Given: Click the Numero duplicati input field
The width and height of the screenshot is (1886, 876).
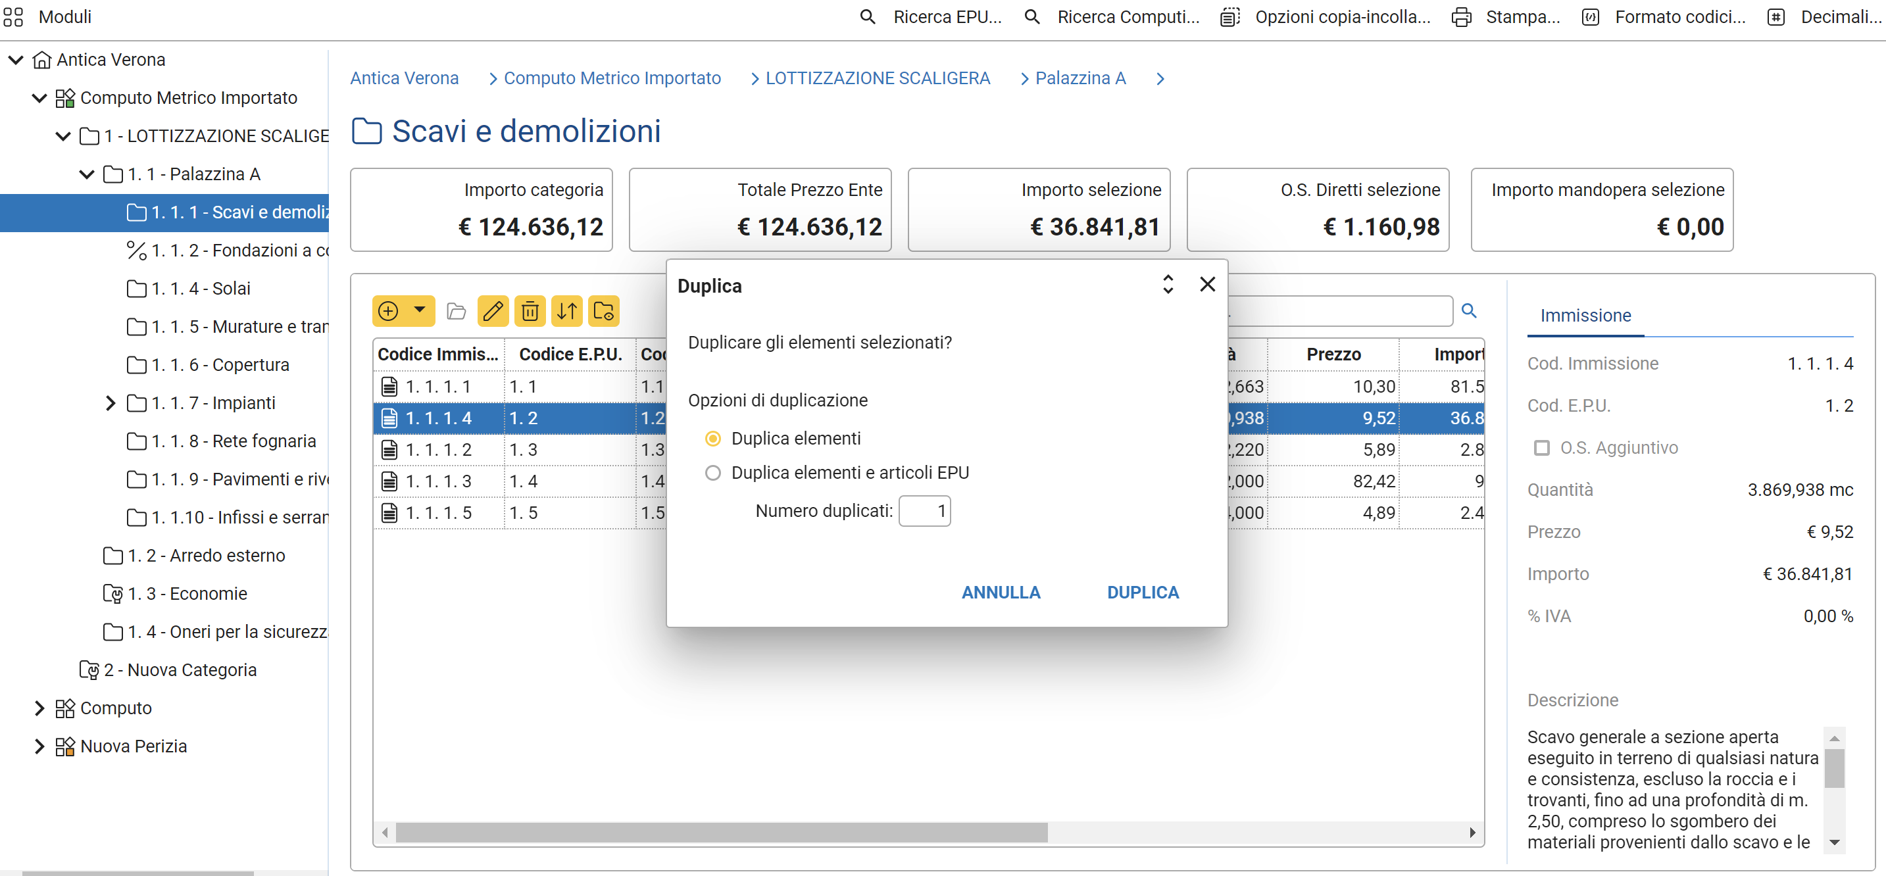Looking at the screenshot, I should pyautogui.click(x=924, y=511).
